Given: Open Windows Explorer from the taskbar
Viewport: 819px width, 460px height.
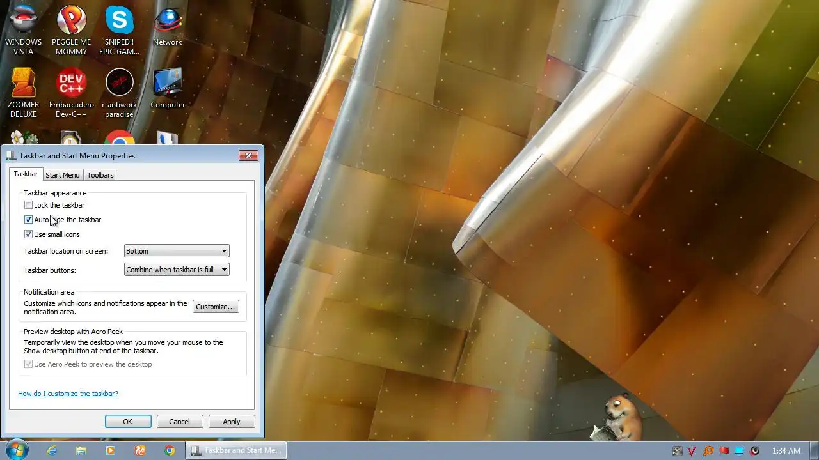Looking at the screenshot, I should click(81, 450).
